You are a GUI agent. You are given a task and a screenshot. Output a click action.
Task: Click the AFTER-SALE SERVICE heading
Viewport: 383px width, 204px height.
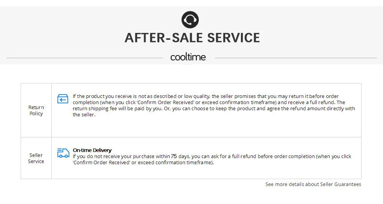coord(192,38)
